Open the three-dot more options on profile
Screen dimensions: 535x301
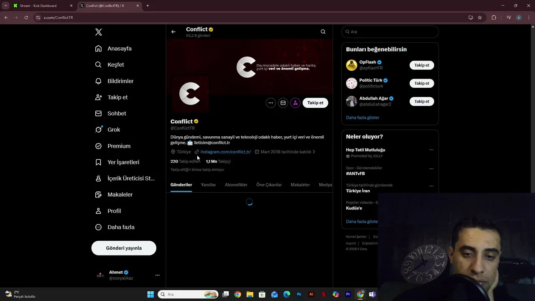(271, 103)
